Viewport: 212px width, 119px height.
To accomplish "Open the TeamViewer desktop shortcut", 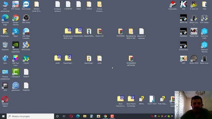I will (26, 4).
